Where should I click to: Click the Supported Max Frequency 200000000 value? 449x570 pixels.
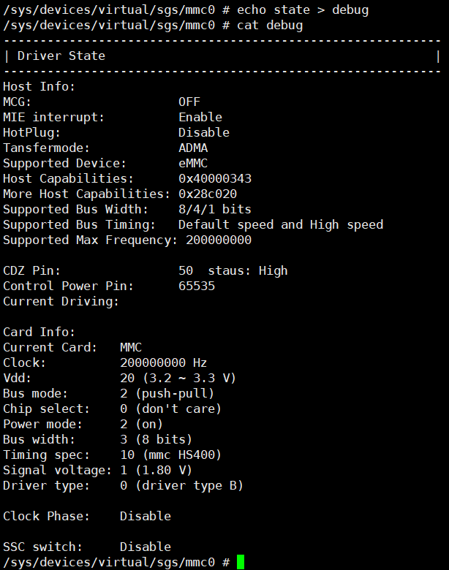(x=219, y=240)
